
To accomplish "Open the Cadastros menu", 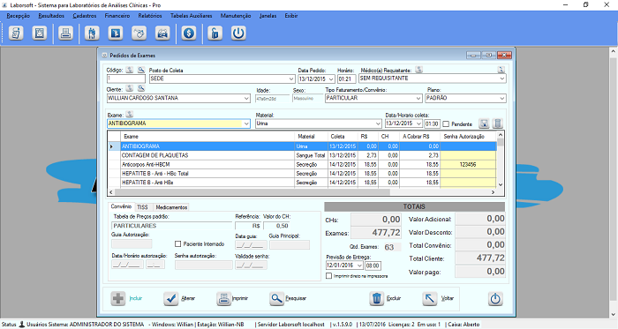I will pos(85,16).
